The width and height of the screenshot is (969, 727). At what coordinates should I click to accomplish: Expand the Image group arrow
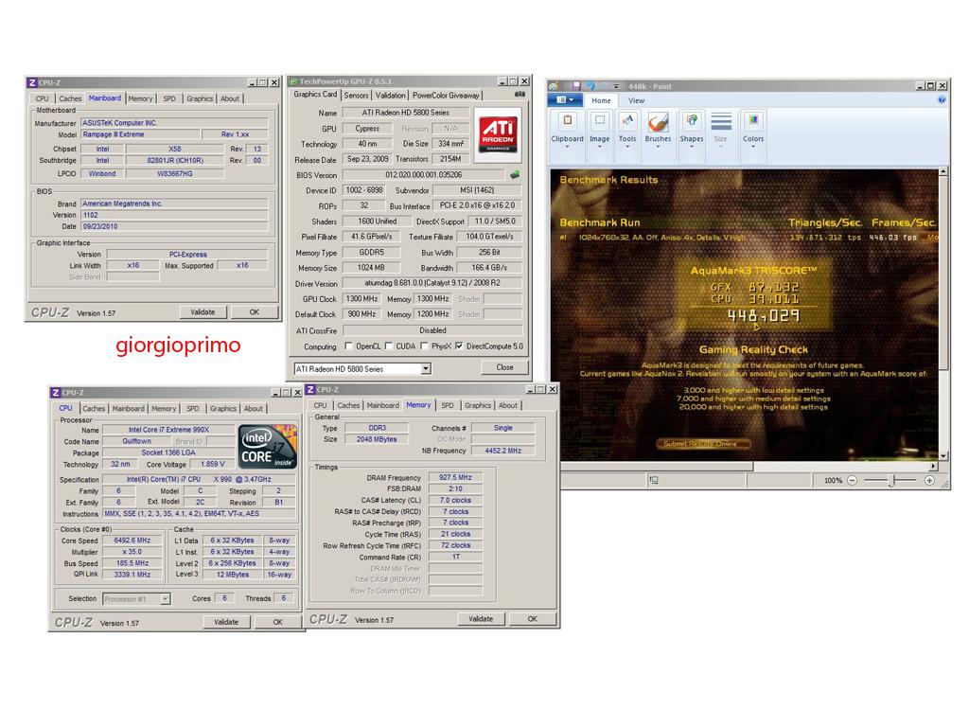coord(599,147)
